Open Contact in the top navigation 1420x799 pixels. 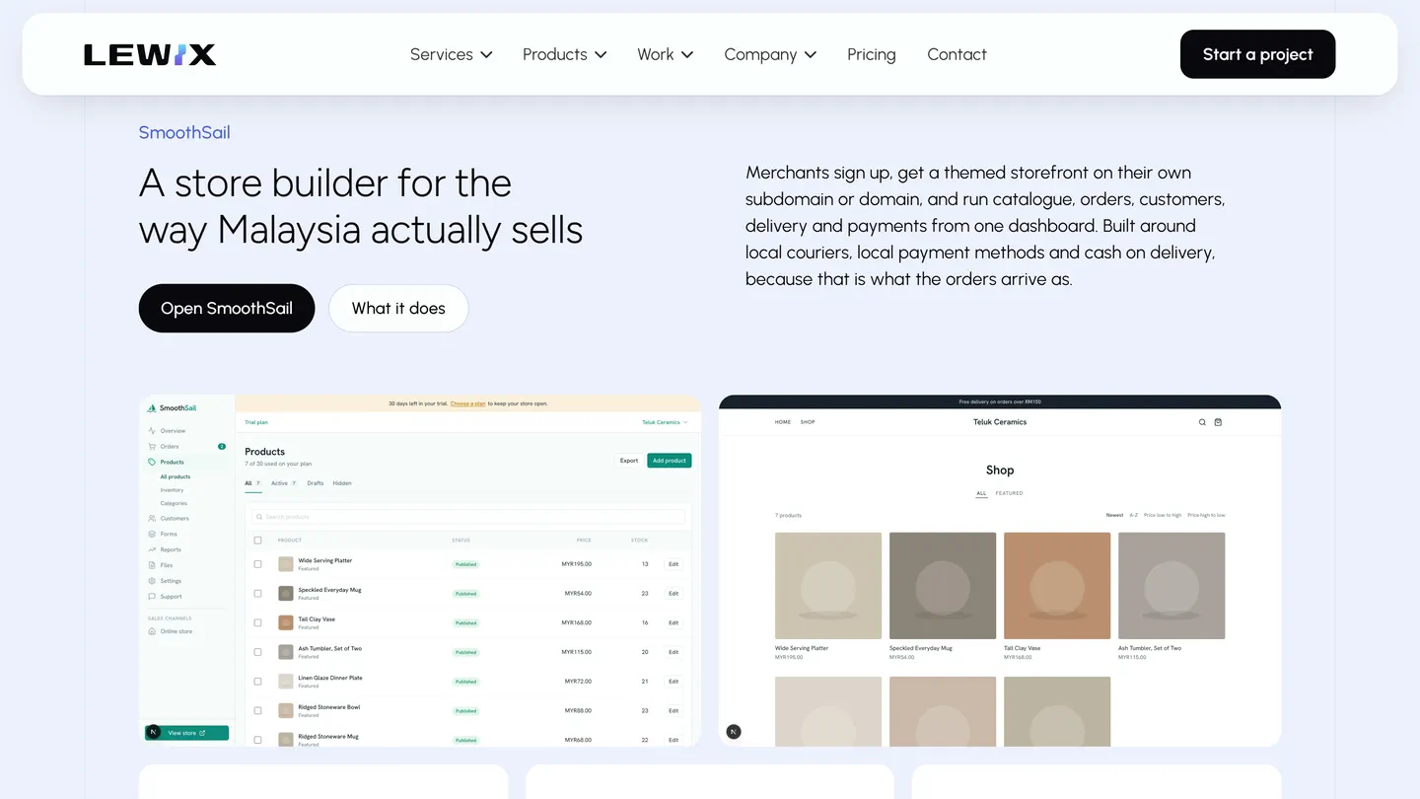point(957,54)
